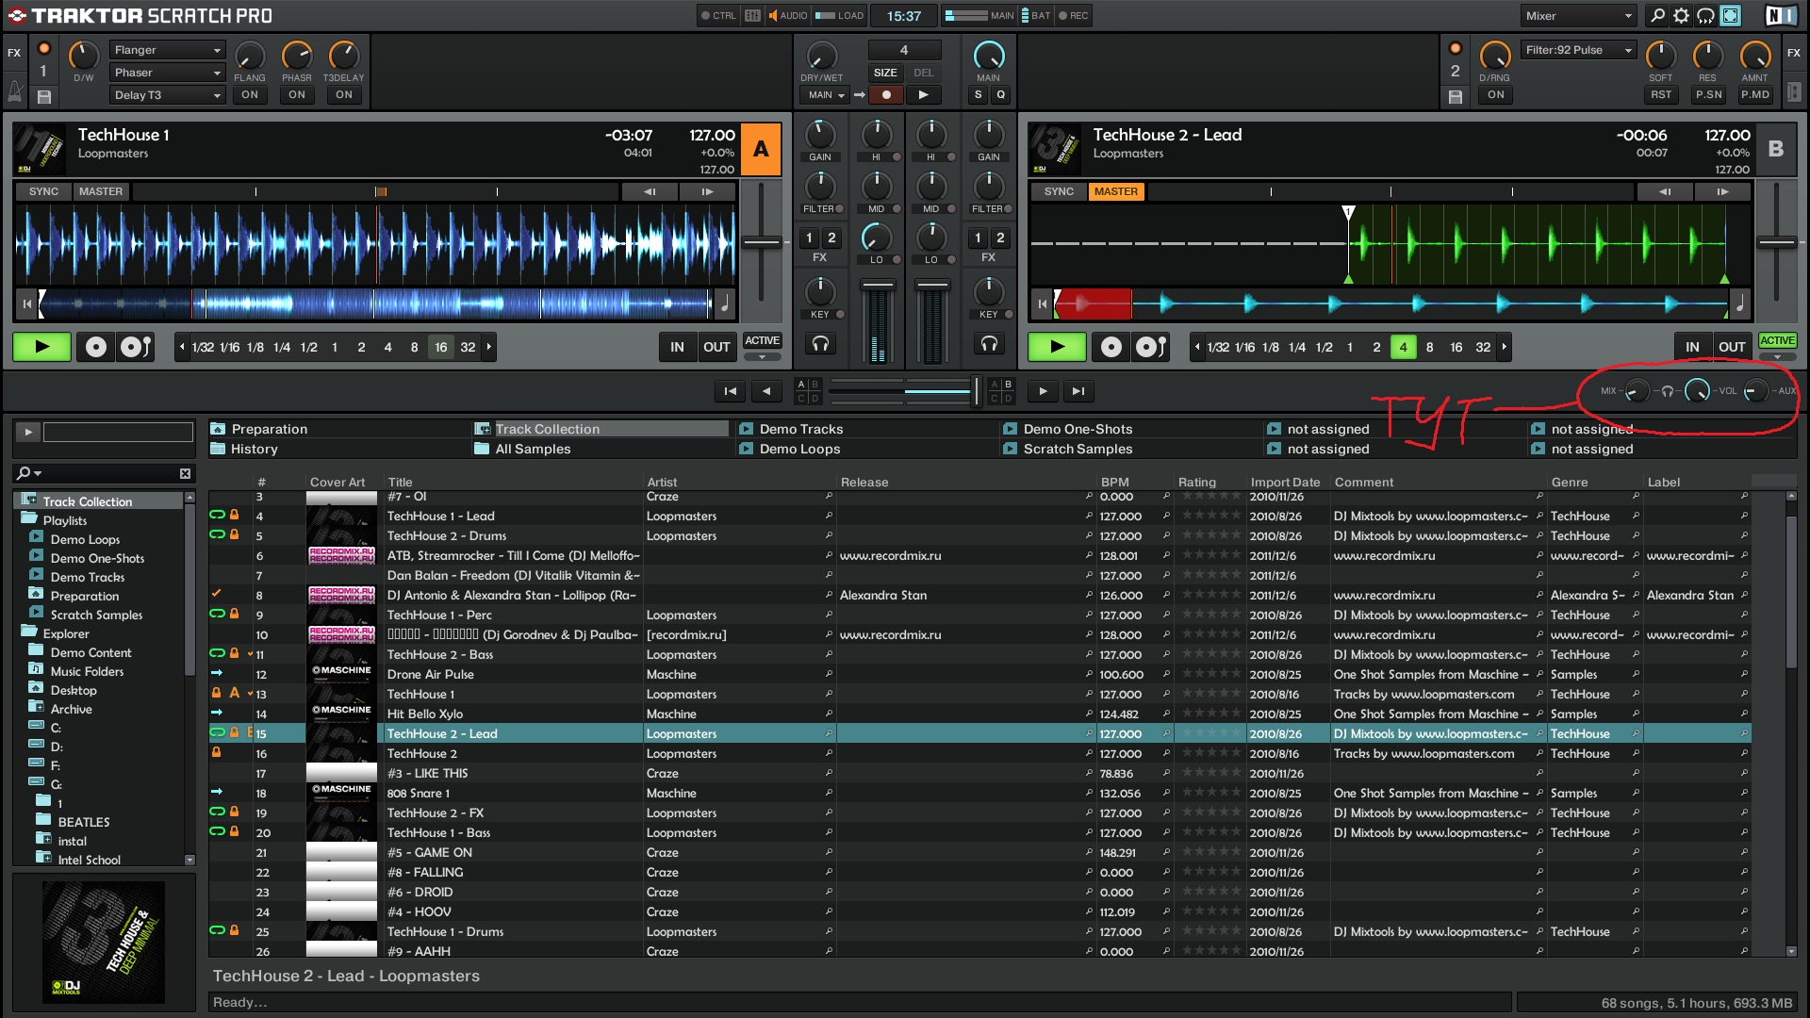This screenshot has width=1810, height=1018.
Task: Click loop recorder record button
Action: 886,95
